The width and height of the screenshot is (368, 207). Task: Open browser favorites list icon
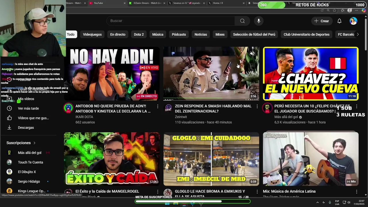pos(343,10)
